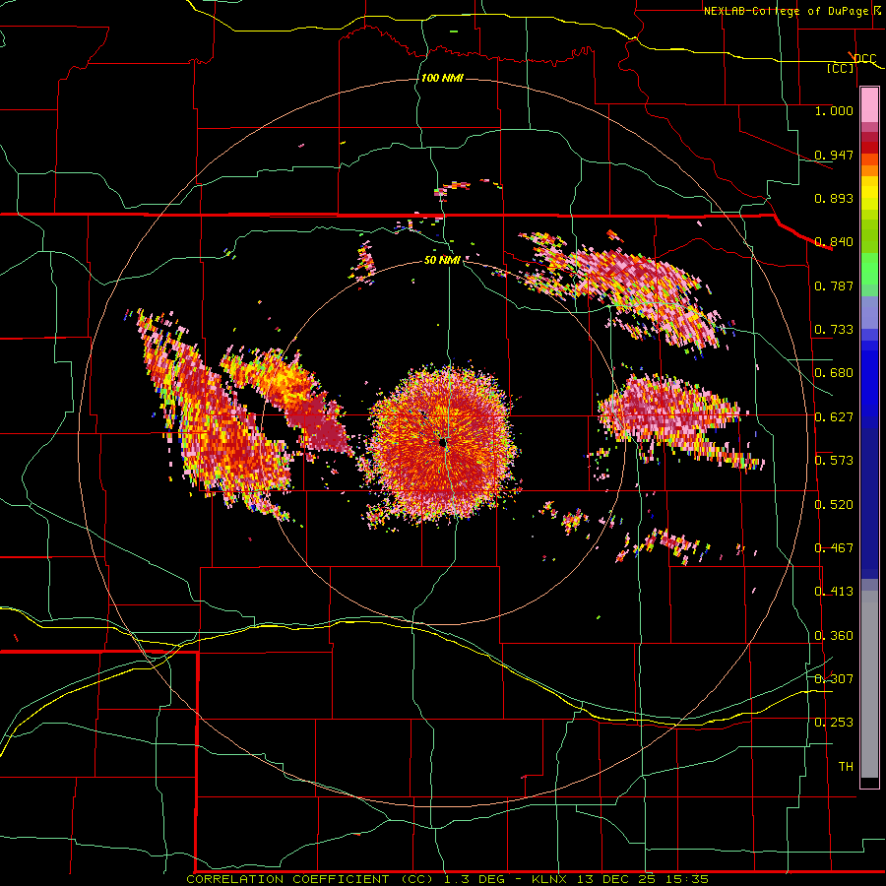Click the DCC label in the upper right corner
Screen dimensions: 886x886
coord(864,58)
